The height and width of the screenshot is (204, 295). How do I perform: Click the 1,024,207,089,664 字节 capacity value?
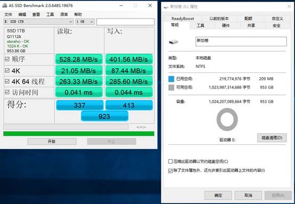[x=229, y=102]
